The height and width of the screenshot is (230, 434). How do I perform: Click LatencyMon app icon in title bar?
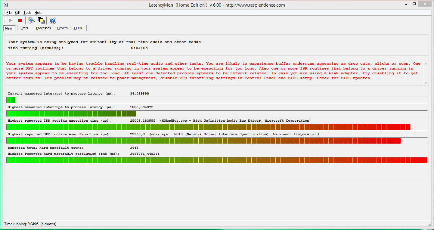(6, 5)
